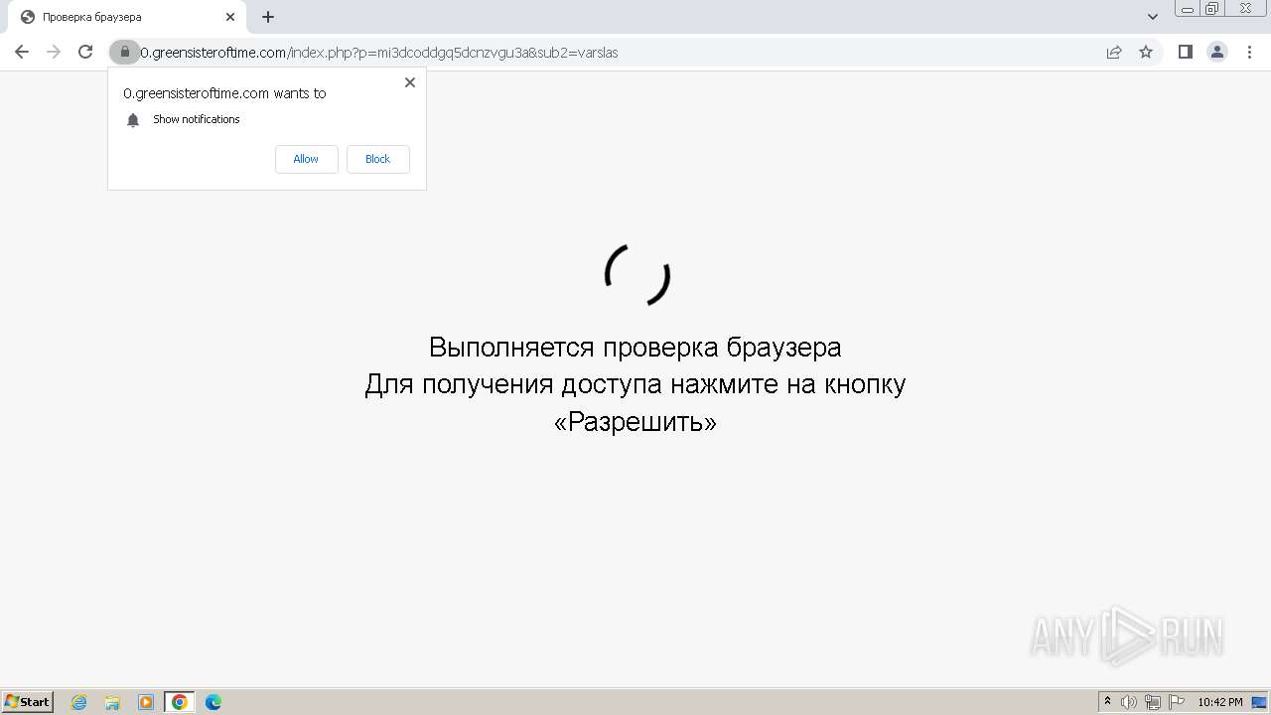View site info via the lock icon

pos(124,52)
